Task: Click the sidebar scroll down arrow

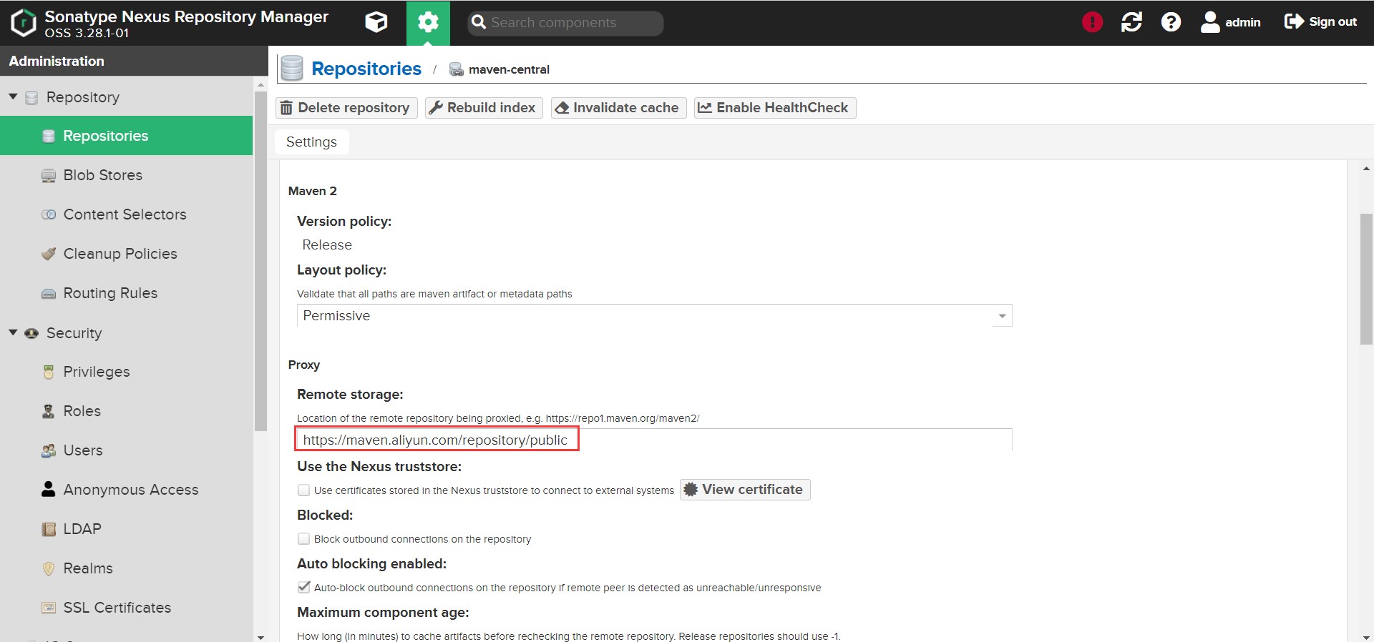Action: (x=260, y=637)
